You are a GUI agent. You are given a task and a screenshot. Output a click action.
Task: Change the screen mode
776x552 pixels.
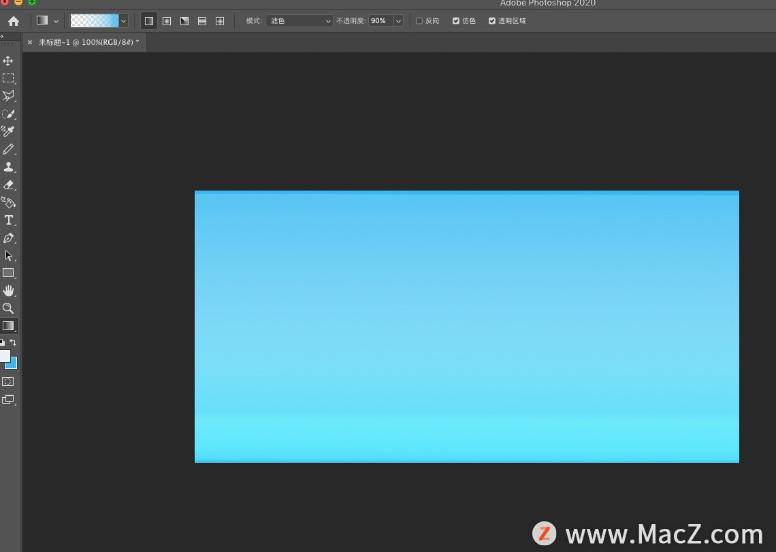[x=8, y=400]
